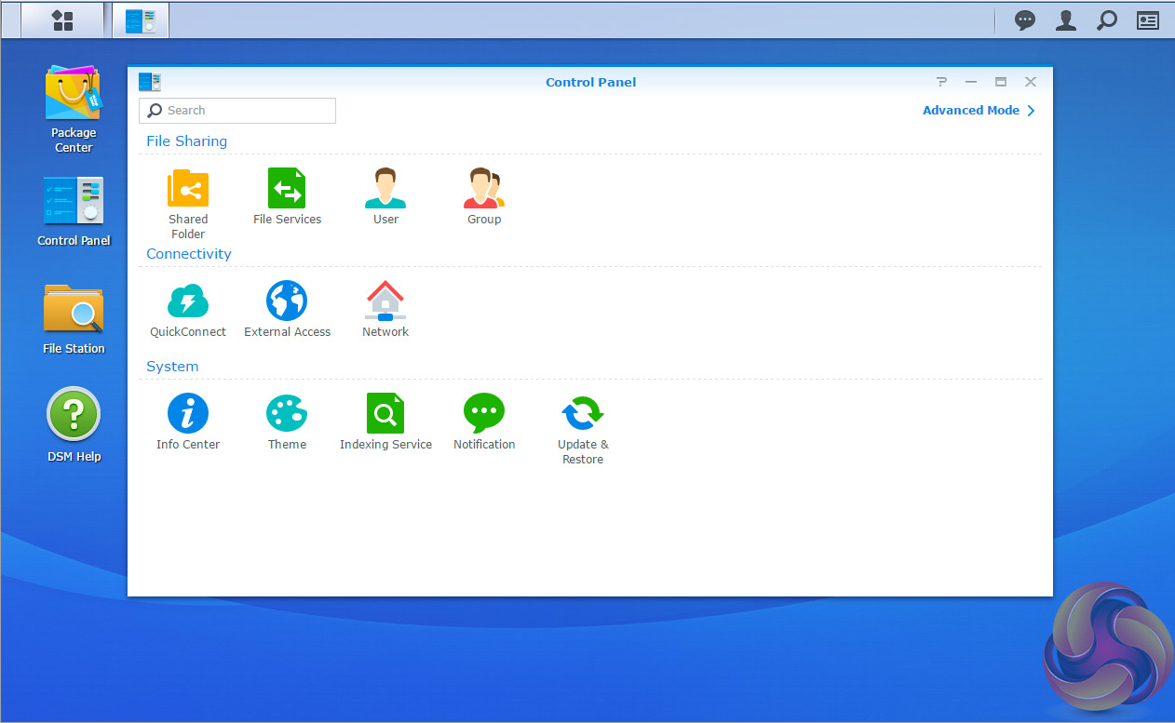Image resolution: width=1175 pixels, height=723 pixels.
Task: Open the User management icon
Action: click(x=385, y=196)
